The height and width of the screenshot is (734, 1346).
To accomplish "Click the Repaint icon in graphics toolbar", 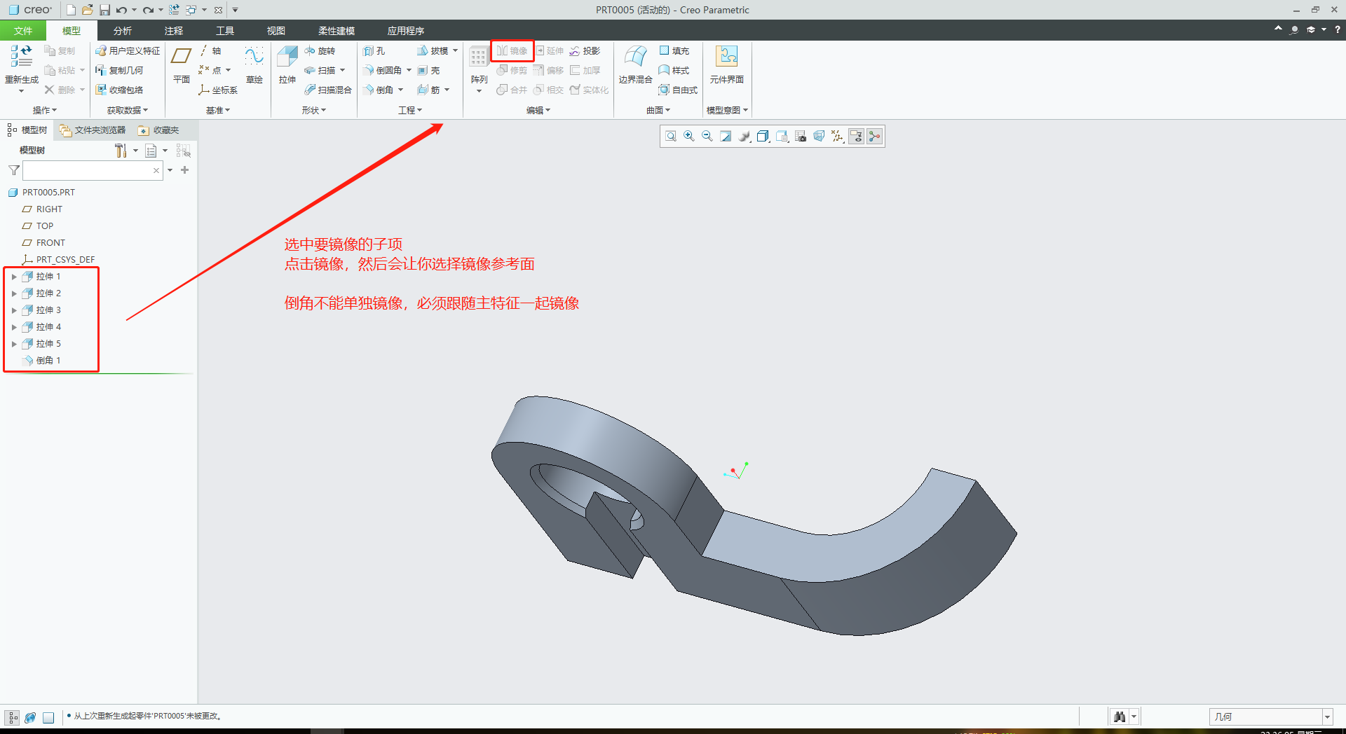I will pyautogui.click(x=726, y=137).
